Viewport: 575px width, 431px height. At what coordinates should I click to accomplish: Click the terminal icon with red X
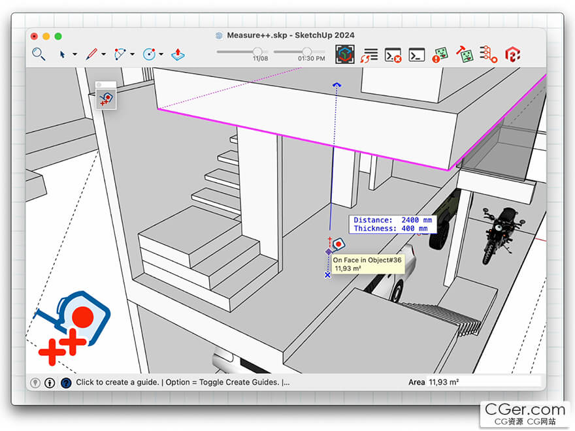pyautogui.click(x=393, y=55)
